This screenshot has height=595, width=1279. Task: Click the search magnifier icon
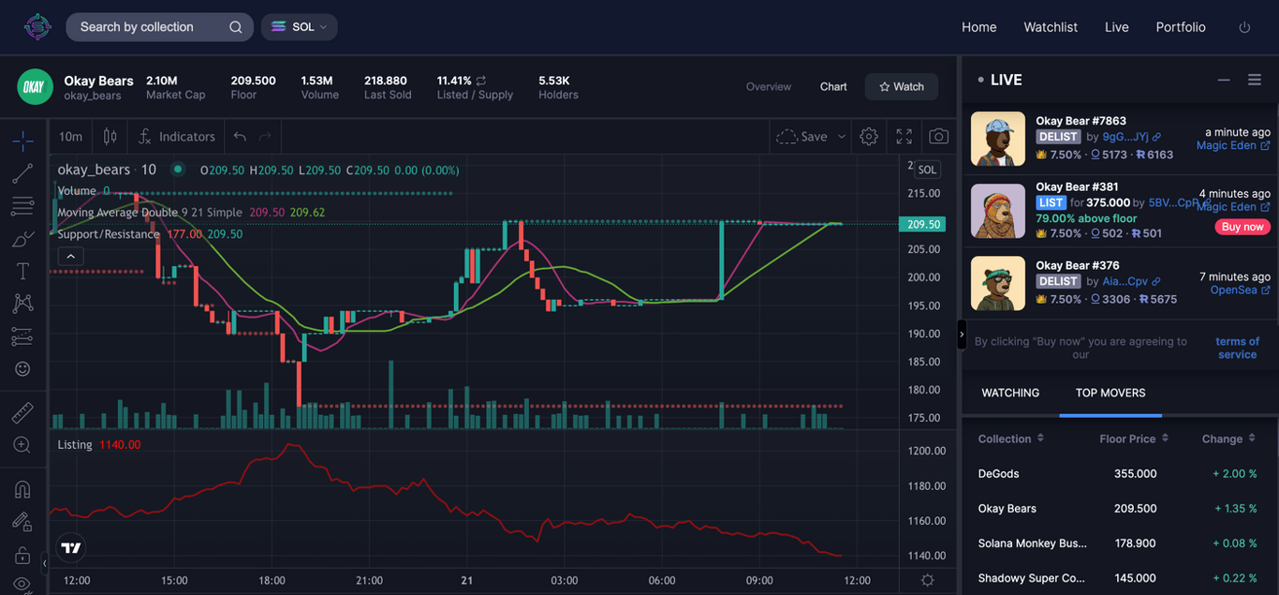click(x=236, y=27)
